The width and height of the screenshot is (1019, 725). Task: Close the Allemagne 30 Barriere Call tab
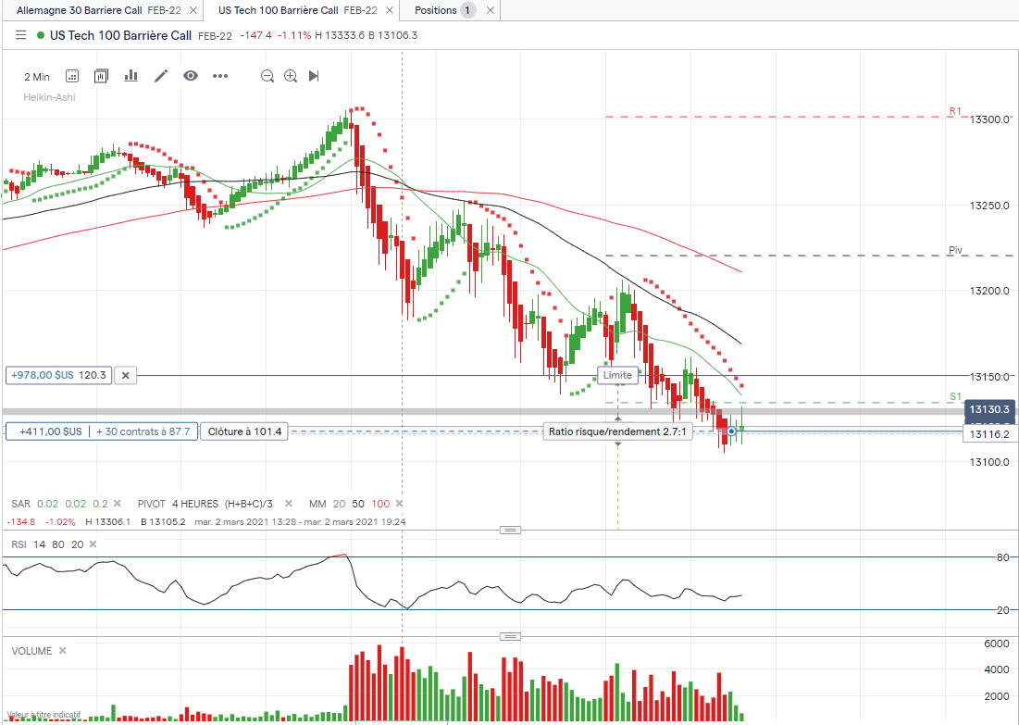tap(193, 10)
